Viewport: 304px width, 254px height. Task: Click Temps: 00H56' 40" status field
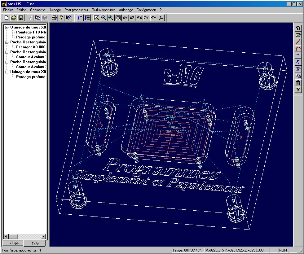click(x=188, y=250)
